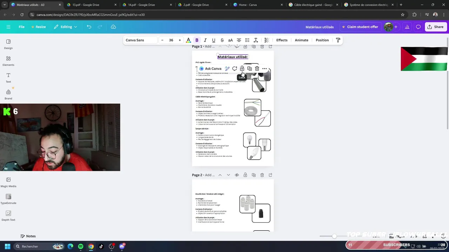Open the transparency checkerboard control
This screenshot has height=252, width=449.
pyautogui.click(x=267, y=40)
